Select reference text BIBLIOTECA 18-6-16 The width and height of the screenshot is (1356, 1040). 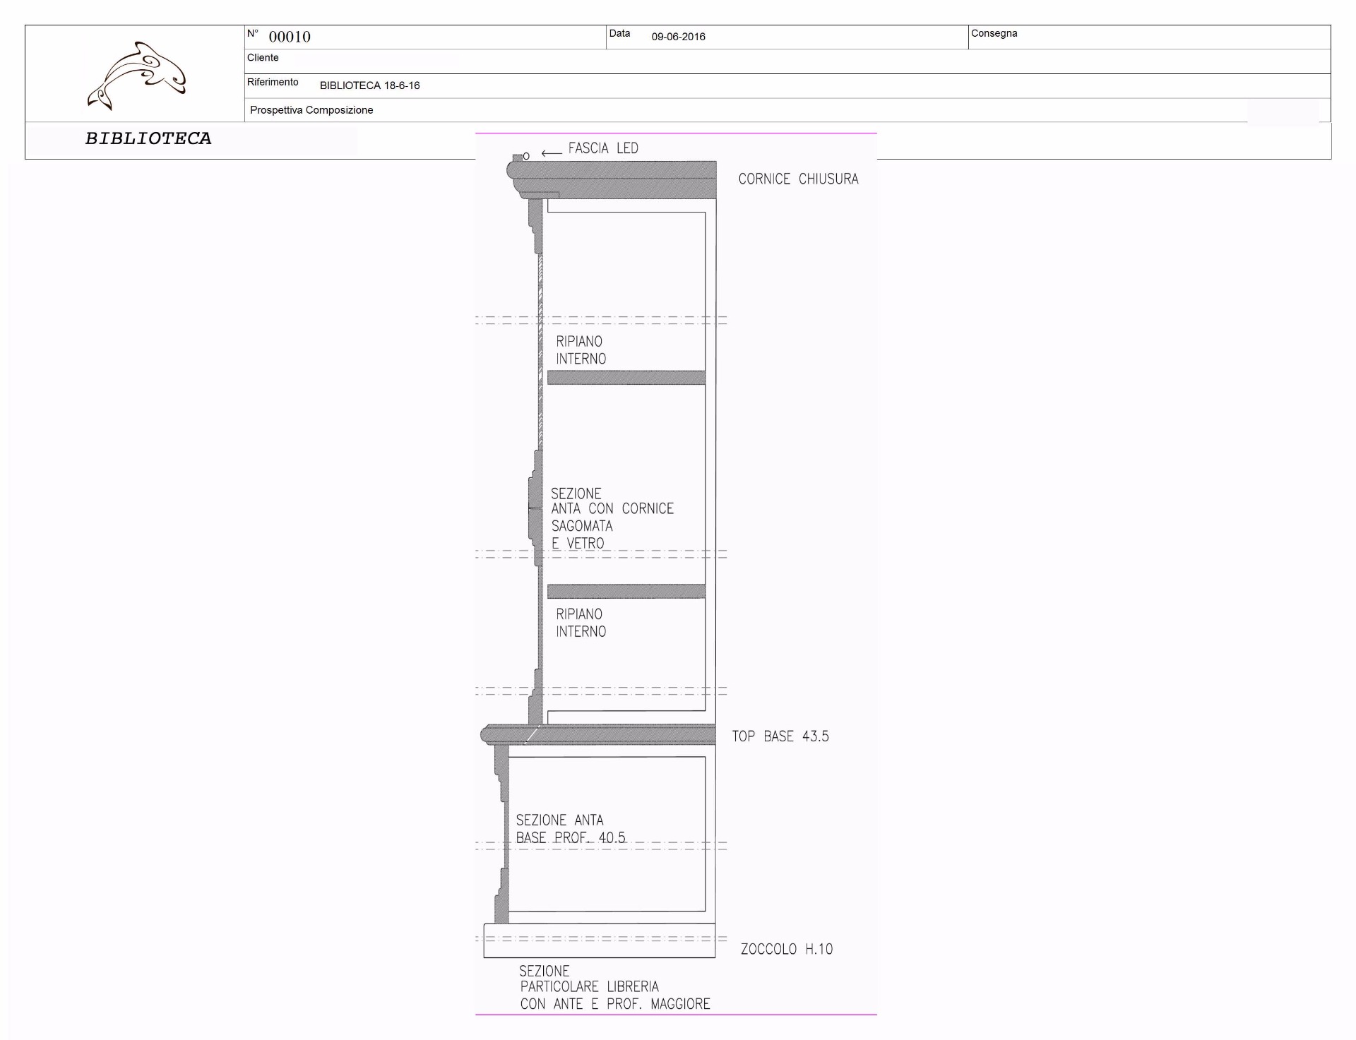pyautogui.click(x=369, y=85)
